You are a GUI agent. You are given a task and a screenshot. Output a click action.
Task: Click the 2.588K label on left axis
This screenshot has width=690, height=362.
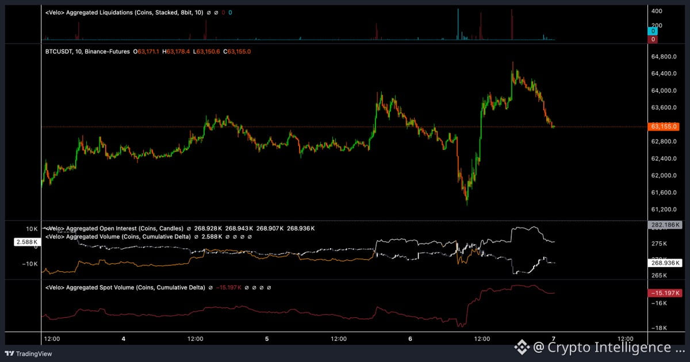(x=26, y=243)
